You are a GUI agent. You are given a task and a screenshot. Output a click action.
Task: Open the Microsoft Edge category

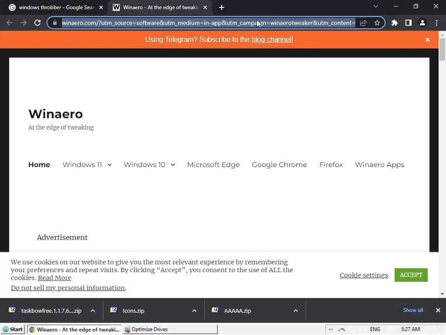pyautogui.click(x=213, y=164)
